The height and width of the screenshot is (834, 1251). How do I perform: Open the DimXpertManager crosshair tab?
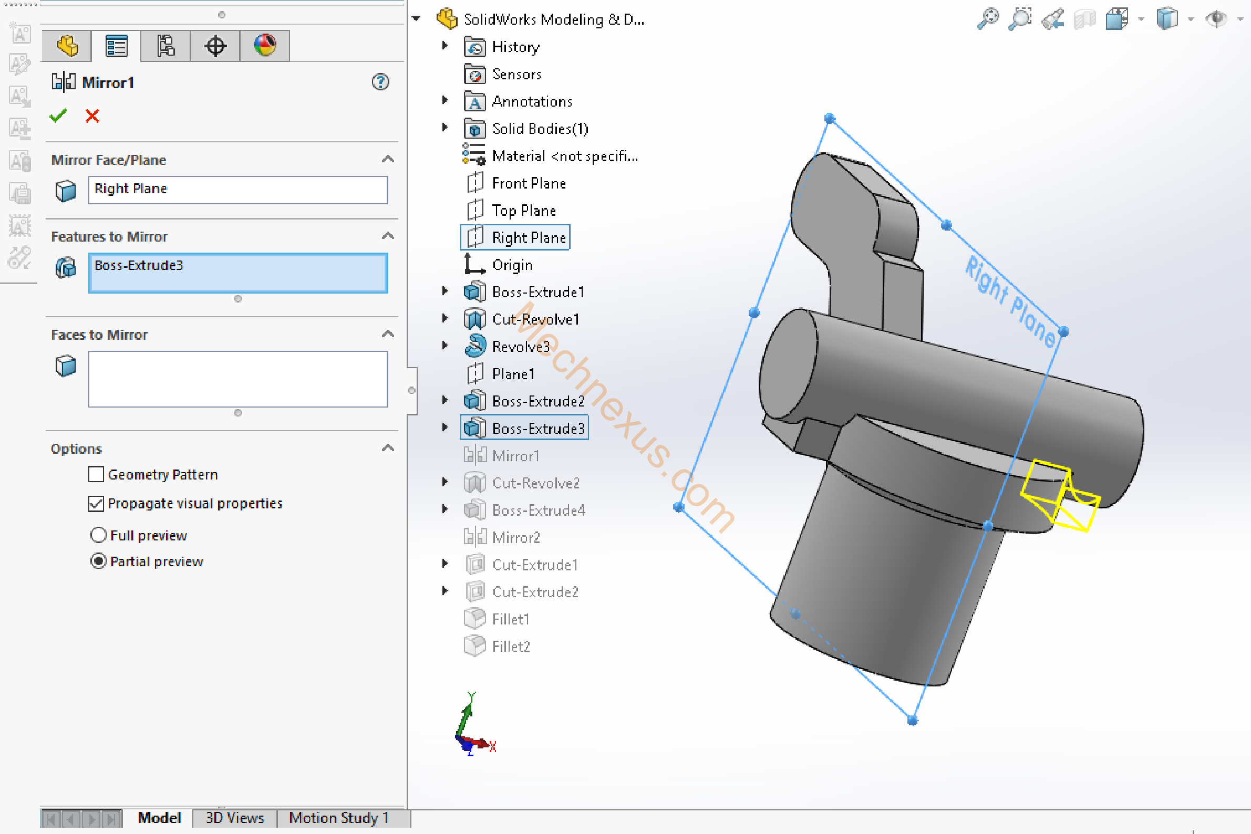pyautogui.click(x=215, y=46)
